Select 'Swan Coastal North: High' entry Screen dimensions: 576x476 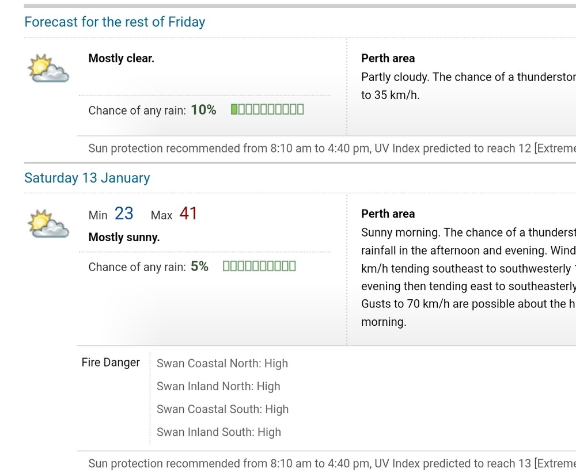click(222, 364)
